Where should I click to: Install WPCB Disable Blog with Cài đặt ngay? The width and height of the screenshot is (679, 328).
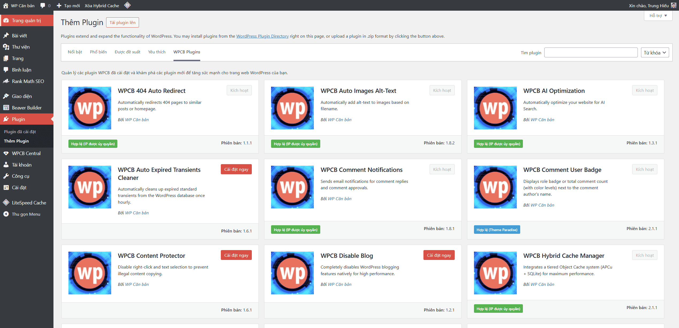pos(439,255)
